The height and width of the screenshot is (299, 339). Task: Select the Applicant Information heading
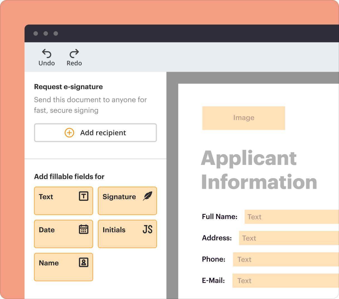click(x=259, y=170)
